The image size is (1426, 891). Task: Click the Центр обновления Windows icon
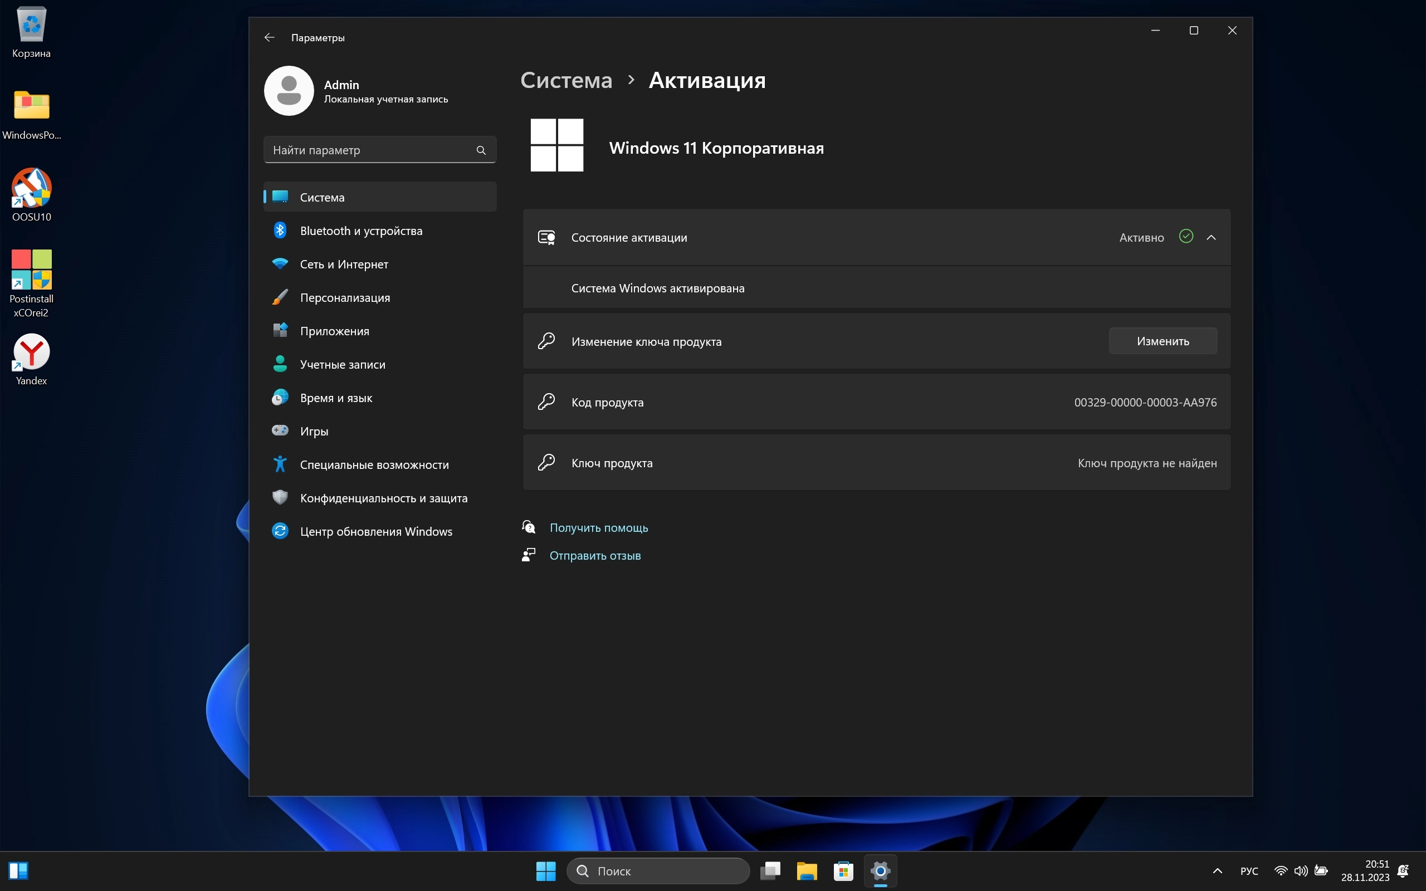click(x=280, y=531)
